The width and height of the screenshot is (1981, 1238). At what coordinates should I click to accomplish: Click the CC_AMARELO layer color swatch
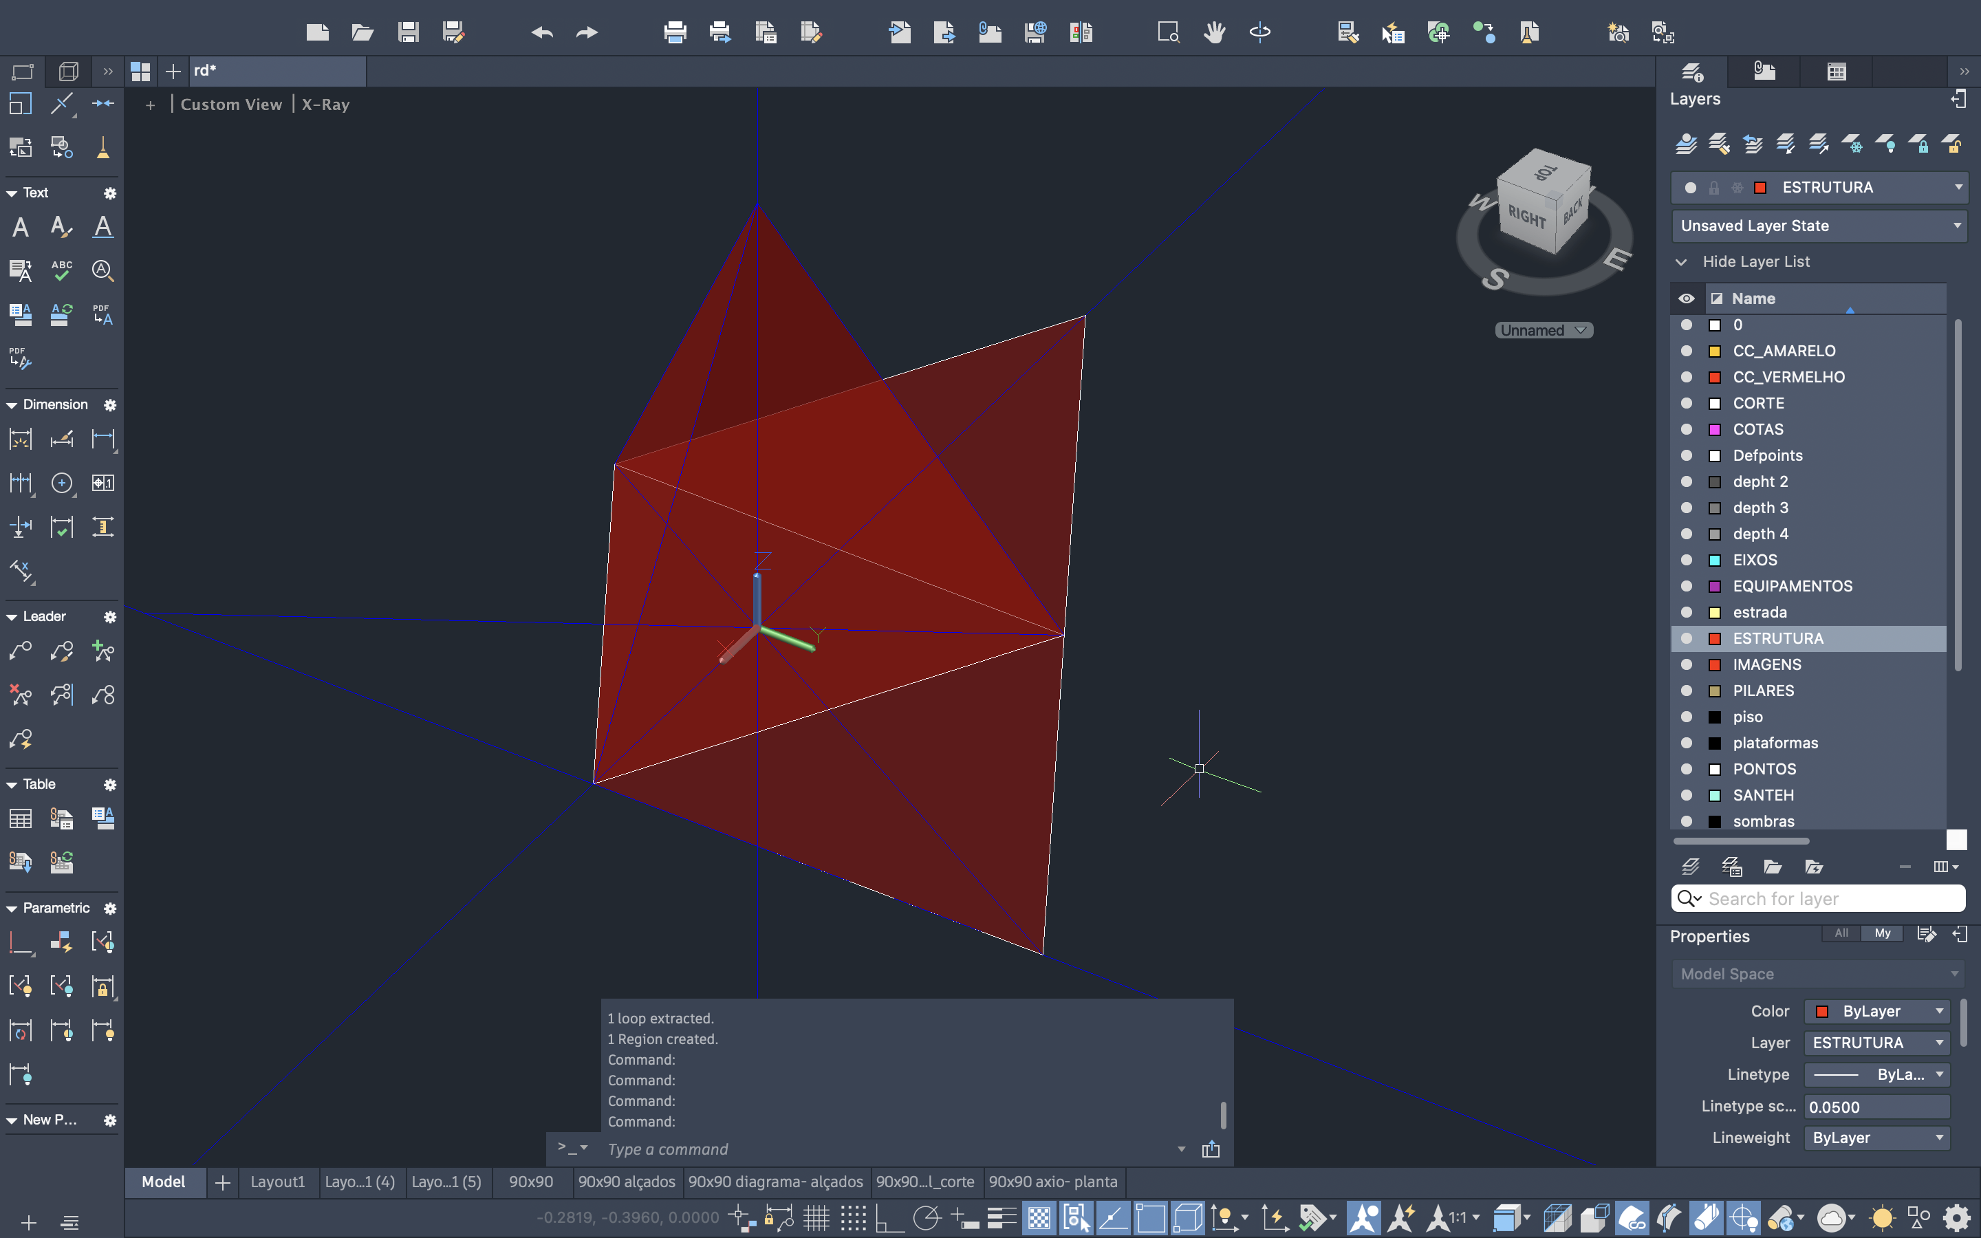pyautogui.click(x=1714, y=351)
